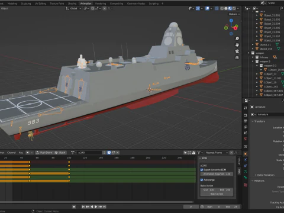Click the current frame number field

(191, 206)
